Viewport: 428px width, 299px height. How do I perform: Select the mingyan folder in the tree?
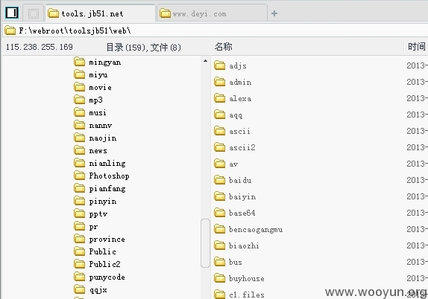(x=97, y=62)
